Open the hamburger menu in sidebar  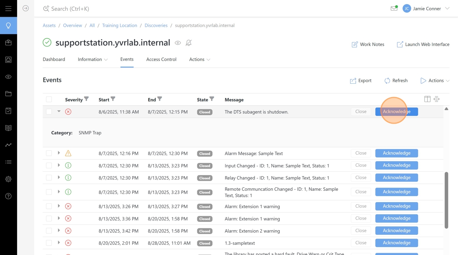[x=8, y=8]
